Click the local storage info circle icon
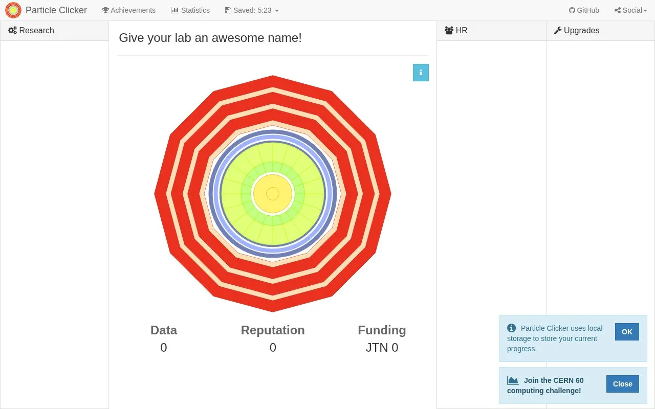The width and height of the screenshot is (655, 409). [x=511, y=328]
